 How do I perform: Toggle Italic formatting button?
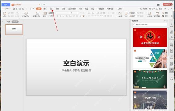point(60,16)
